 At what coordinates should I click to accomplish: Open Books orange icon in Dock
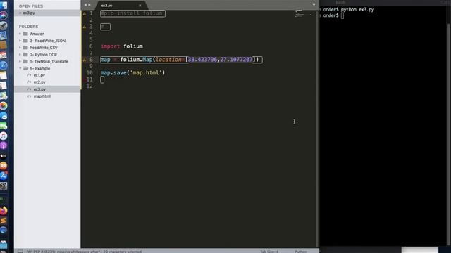[4, 166]
